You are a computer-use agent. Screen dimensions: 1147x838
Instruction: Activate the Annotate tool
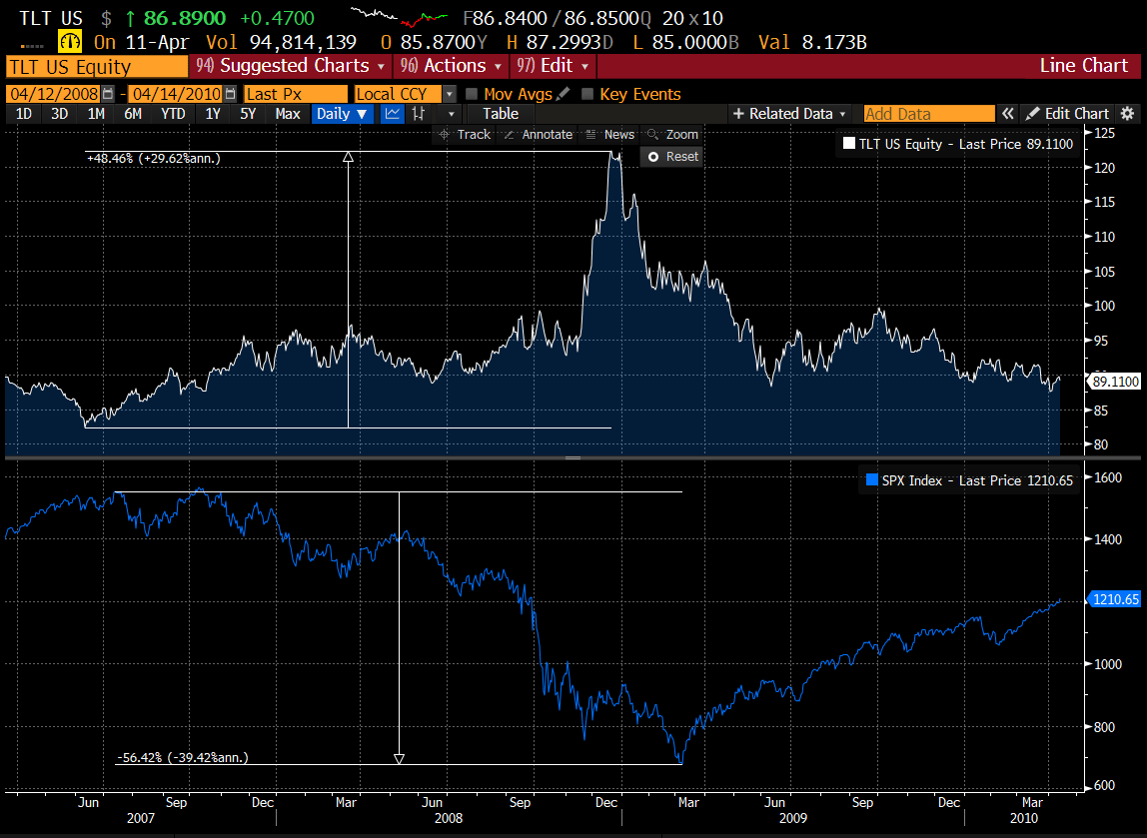(x=539, y=135)
